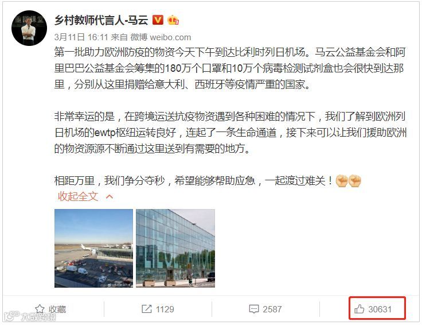The width and height of the screenshot is (422, 325).
Task: Open the 乡村教师代言人-马云 profile name
Action: [101, 20]
